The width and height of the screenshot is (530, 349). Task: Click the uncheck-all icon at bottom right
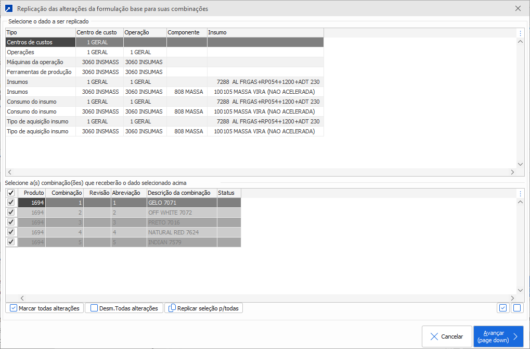[516, 308]
